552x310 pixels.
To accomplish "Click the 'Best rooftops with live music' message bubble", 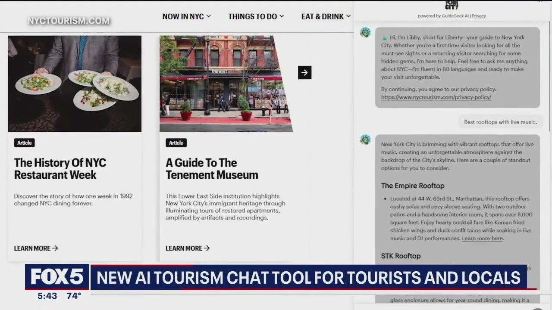I will (x=500, y=122).
